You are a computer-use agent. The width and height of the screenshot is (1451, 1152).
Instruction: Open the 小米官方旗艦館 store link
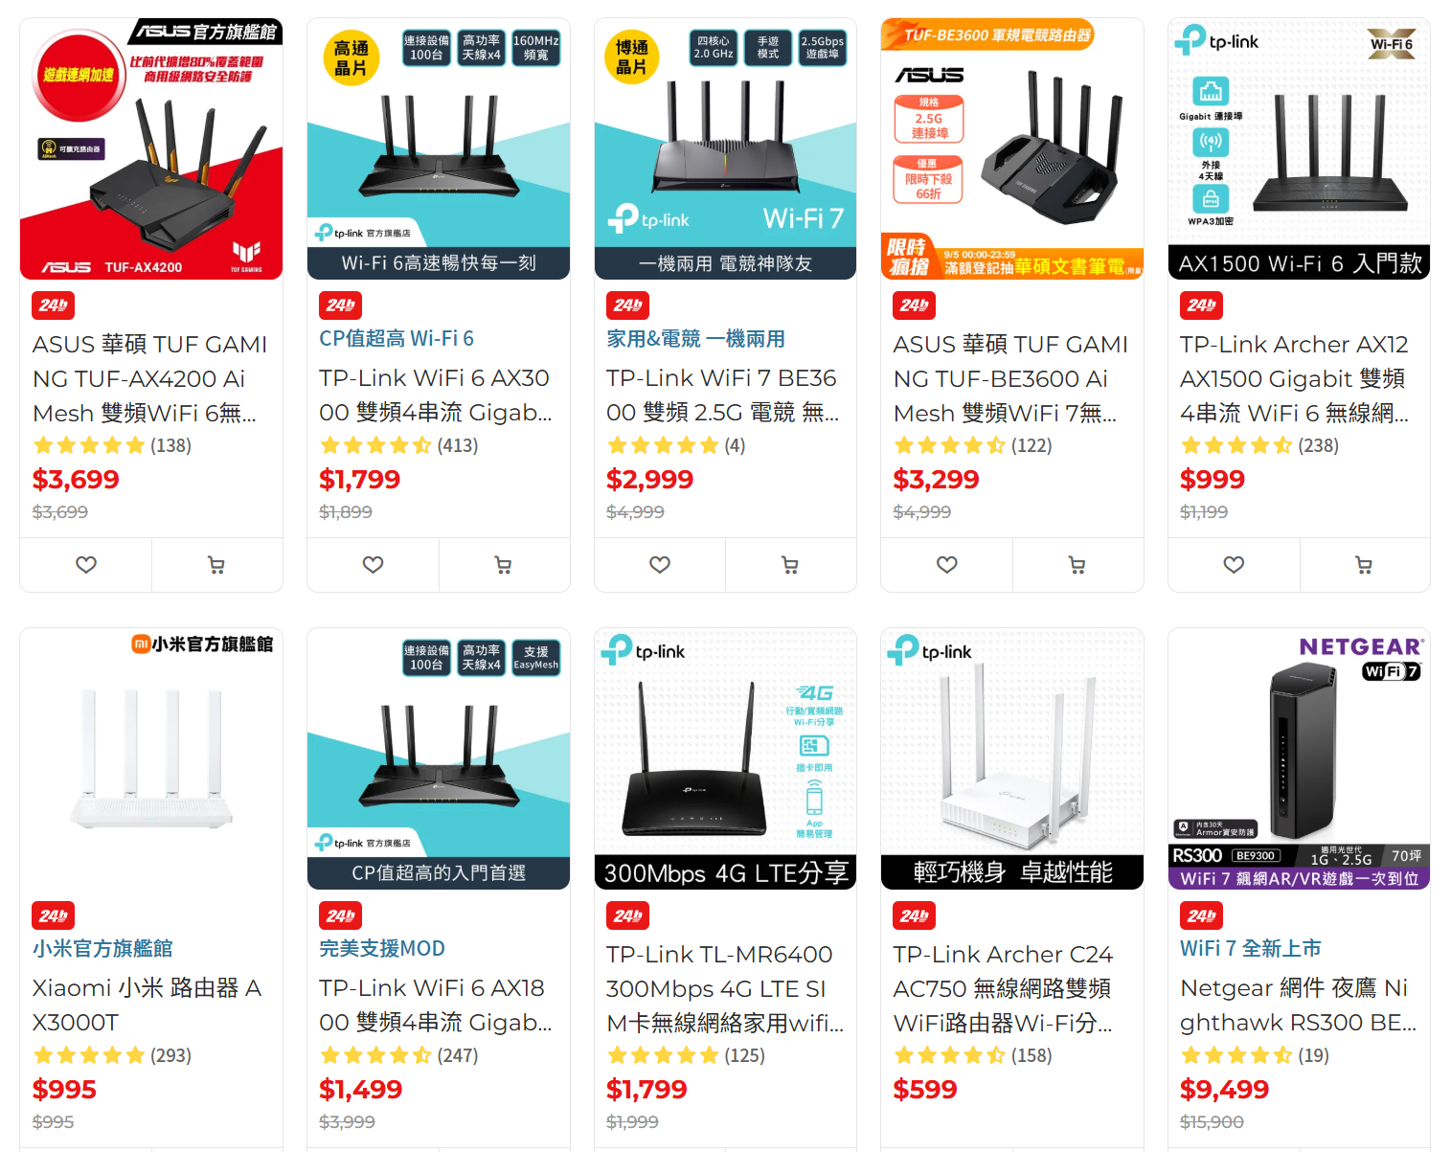[102, 948]
